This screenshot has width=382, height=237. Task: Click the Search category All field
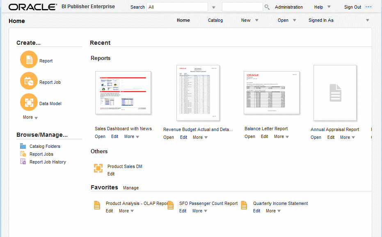tap(177, 7)
